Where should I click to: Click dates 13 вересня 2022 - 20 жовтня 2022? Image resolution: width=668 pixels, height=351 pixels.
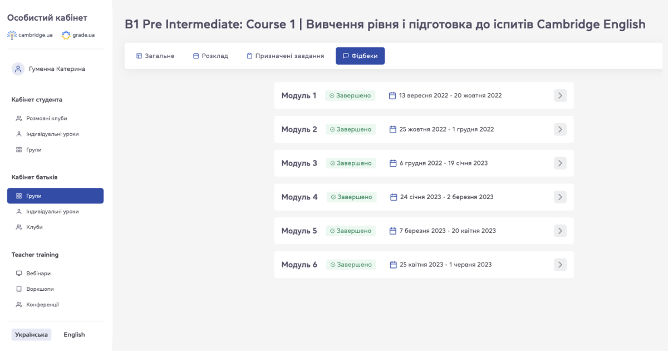click(450, 95)
